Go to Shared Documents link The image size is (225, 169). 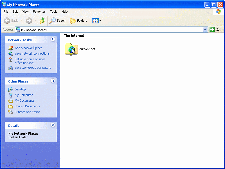(x=27, y=106)
